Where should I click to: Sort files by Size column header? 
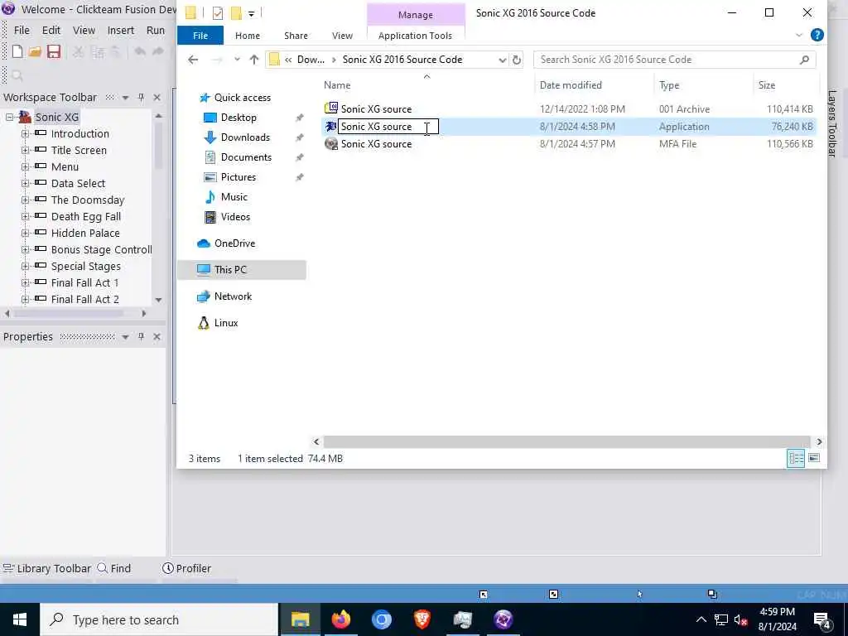point(766,85)
